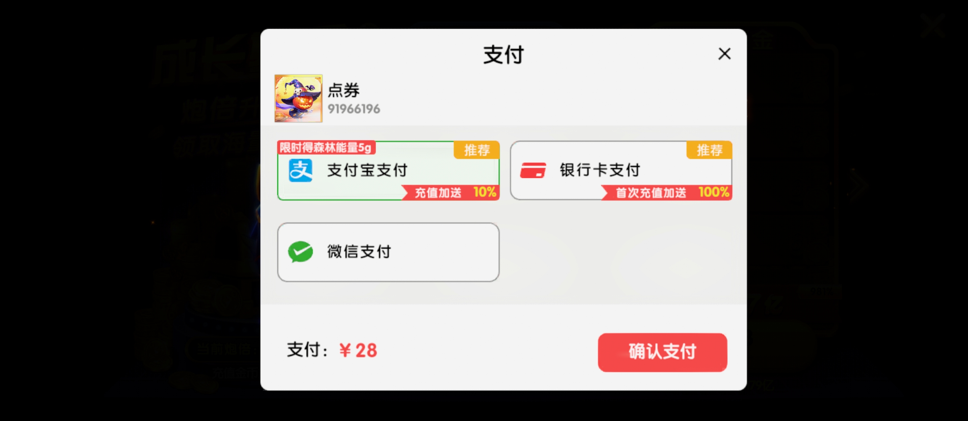Screen dimensions: 968x421
Task: Click the 推荐 badge on bank card option
Action: 709,150
